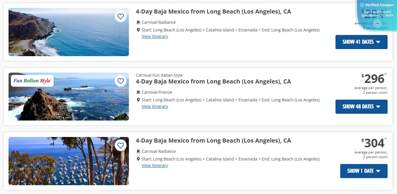Click location pin in the top cruise card
397x194 pixels.
coord(138,30)
